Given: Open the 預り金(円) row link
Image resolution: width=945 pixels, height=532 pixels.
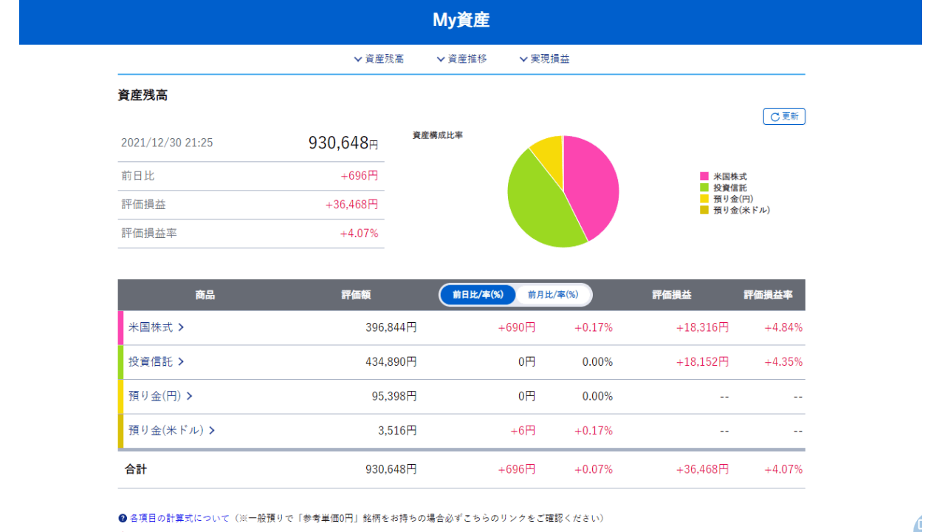Looking at the screenshot, I should (161, 396).
